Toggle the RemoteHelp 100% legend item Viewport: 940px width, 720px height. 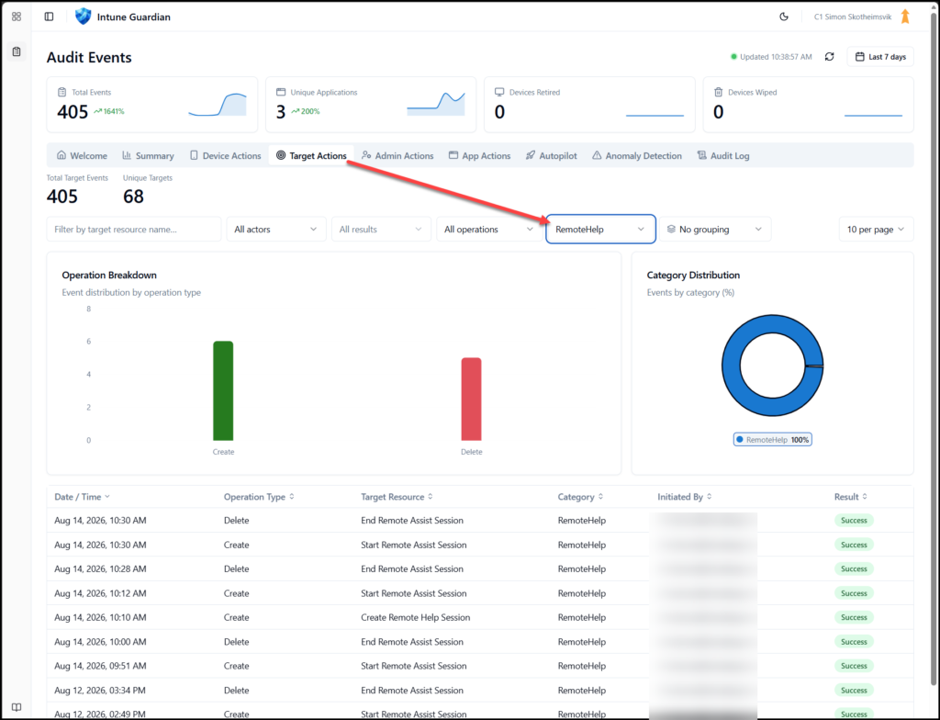[x=772, y=439]
